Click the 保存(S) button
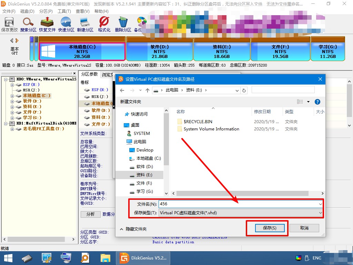353x265 pixels. 270,228
